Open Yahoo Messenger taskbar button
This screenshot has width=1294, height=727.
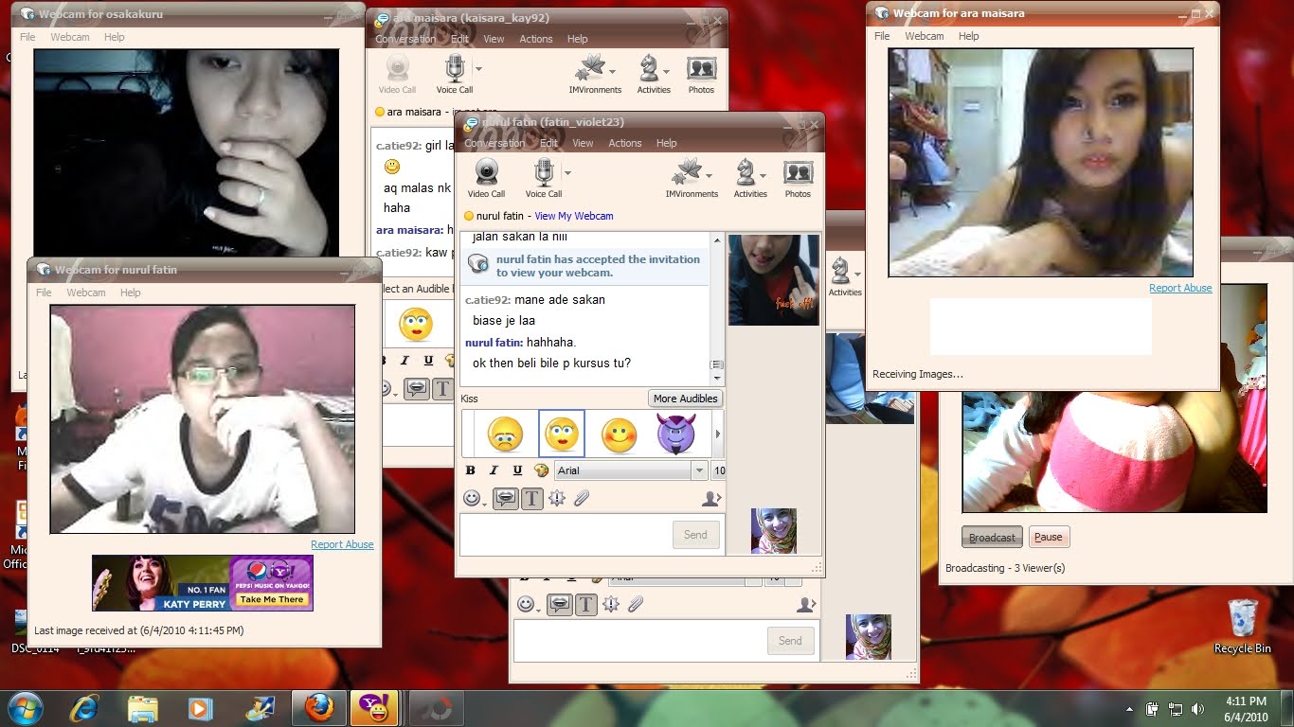pyautogui.click(x=373, y=708)
